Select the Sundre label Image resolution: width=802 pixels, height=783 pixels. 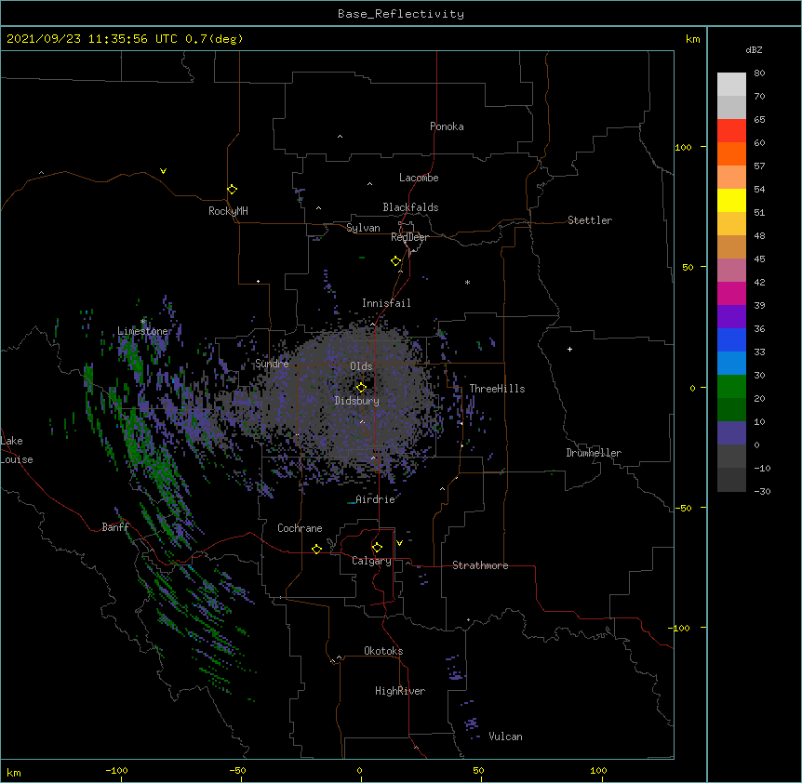[272, 364]
